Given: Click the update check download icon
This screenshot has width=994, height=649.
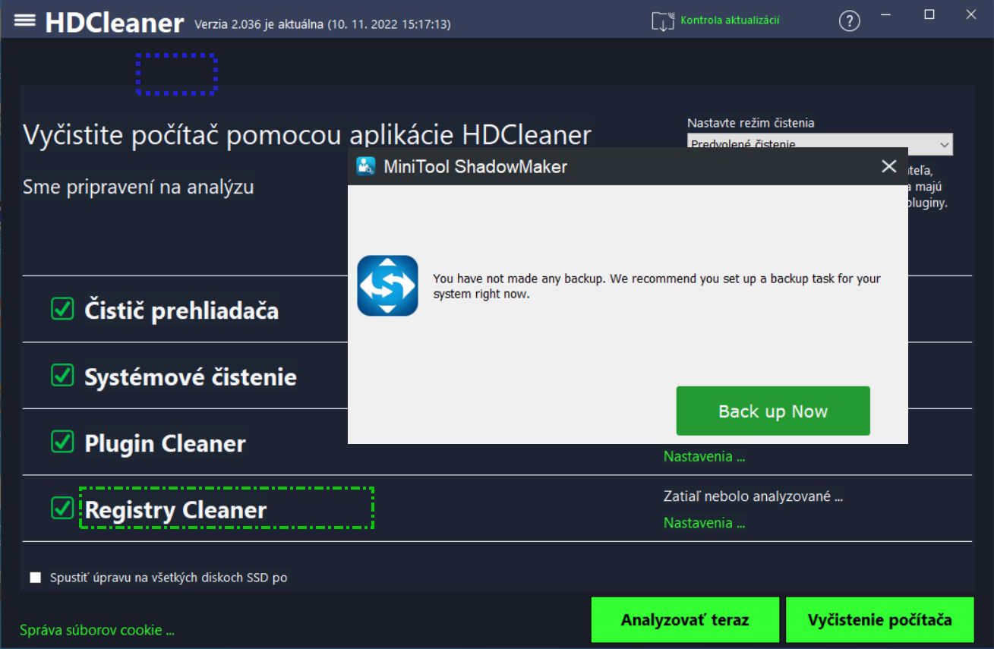Looking at the screenshot, I should click(664, 21).
